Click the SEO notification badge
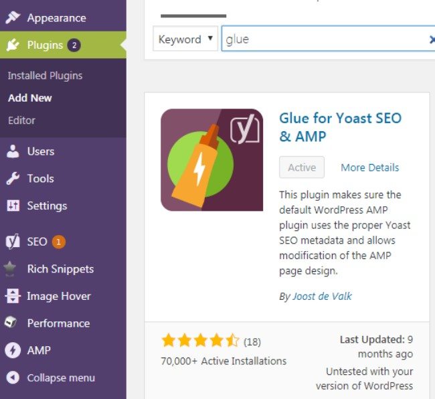Viewport: 435px width, 399px height. 58,242
